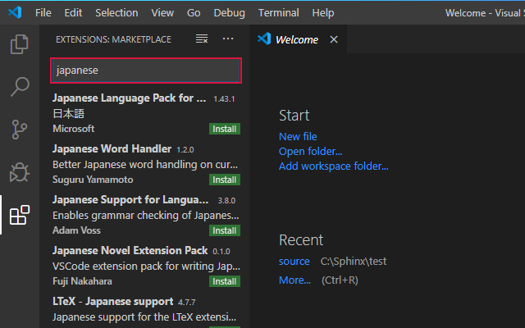Open the Terminal menu

click(x=279, y=13)
